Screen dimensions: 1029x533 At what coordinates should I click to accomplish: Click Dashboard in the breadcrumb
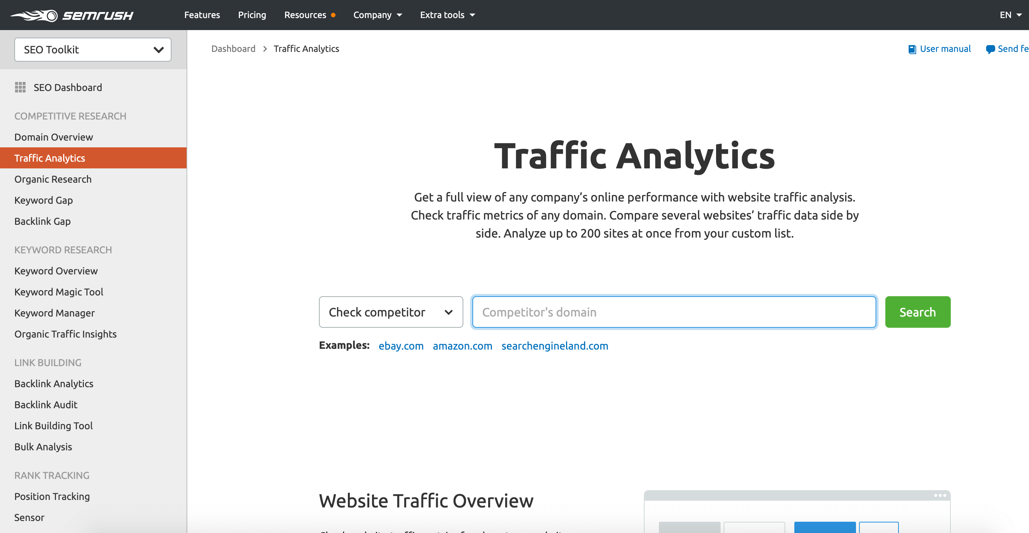click(233, 49)
